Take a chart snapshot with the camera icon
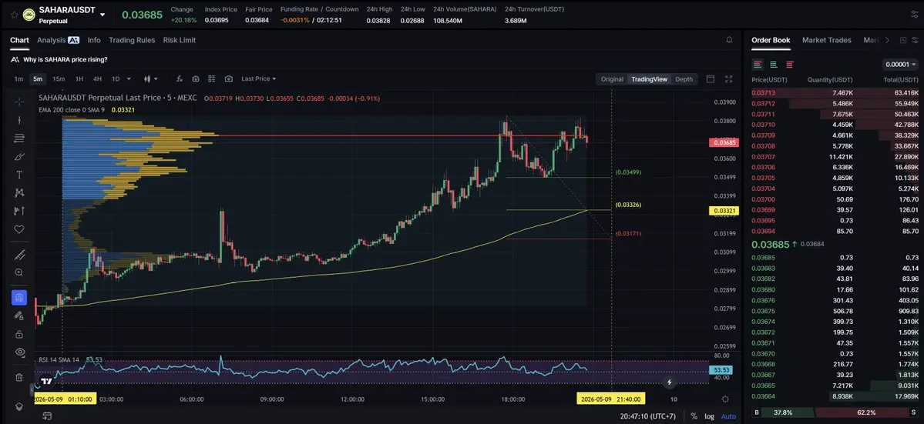924x424 pixels. (x=229, y=78)
